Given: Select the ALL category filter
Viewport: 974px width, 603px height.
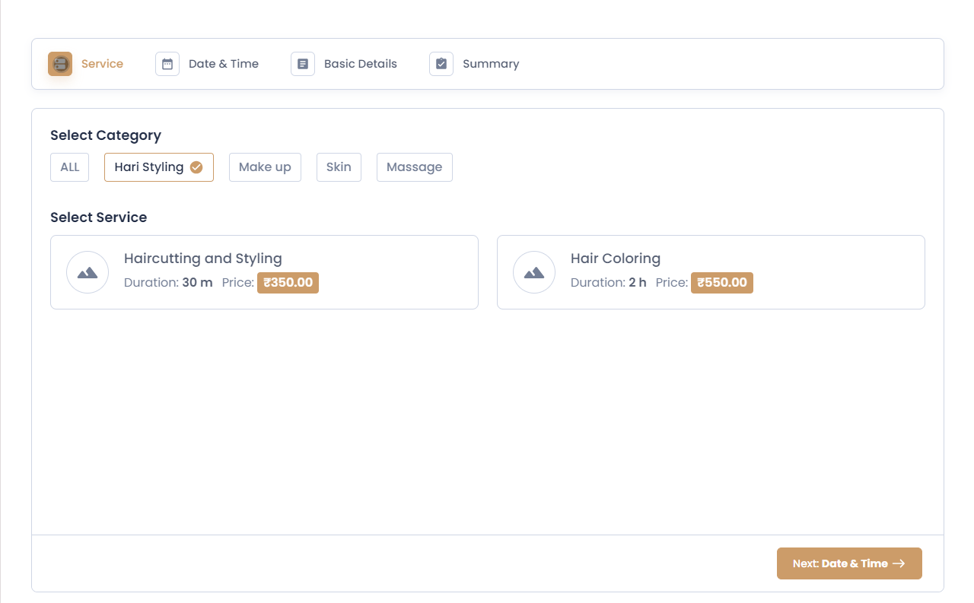Looking at the screenshot, I should point(70,167).
